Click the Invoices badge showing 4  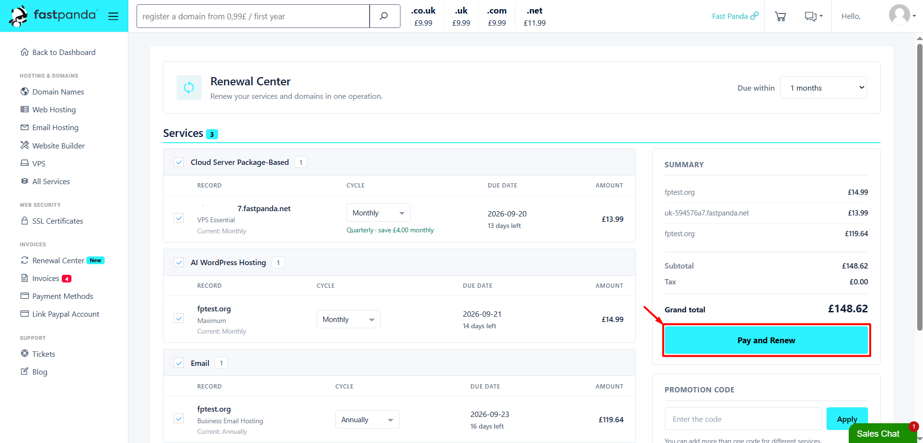67,279
